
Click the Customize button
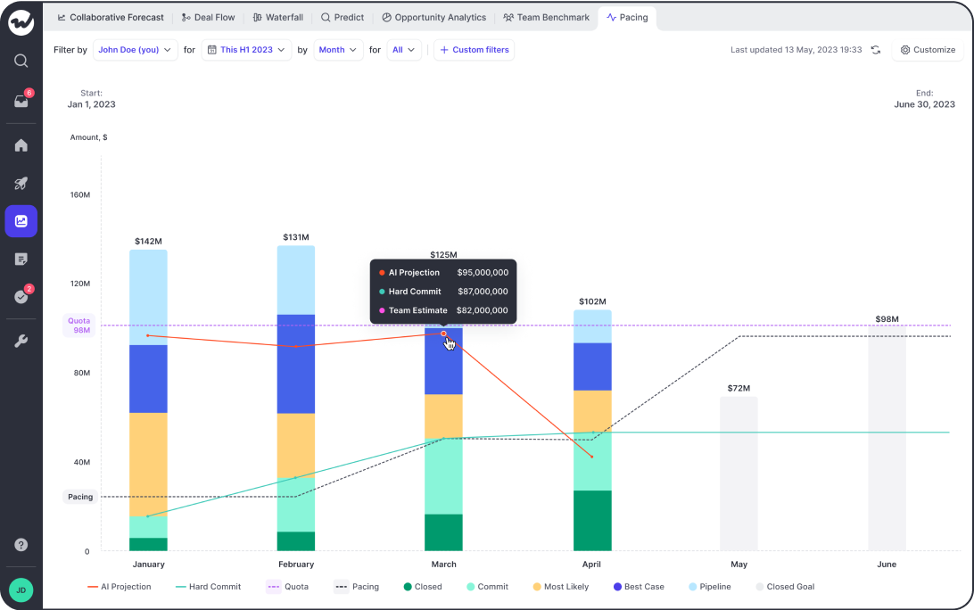click(928, 50)
